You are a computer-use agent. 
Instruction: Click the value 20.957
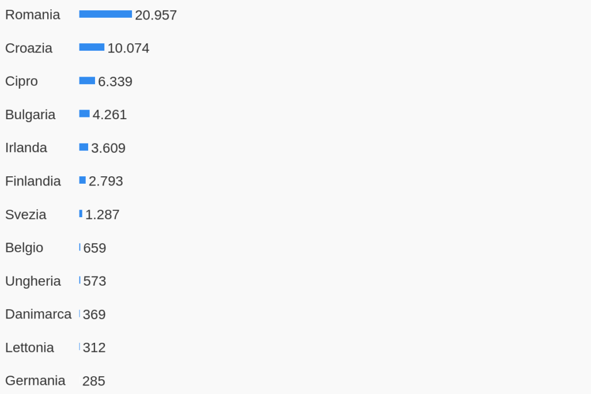tap(156, 16)
